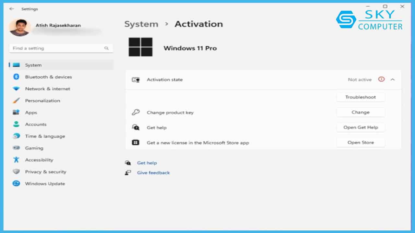Focus the Find a setting search box
The image size is (415, 233).
tap(61, 48)
